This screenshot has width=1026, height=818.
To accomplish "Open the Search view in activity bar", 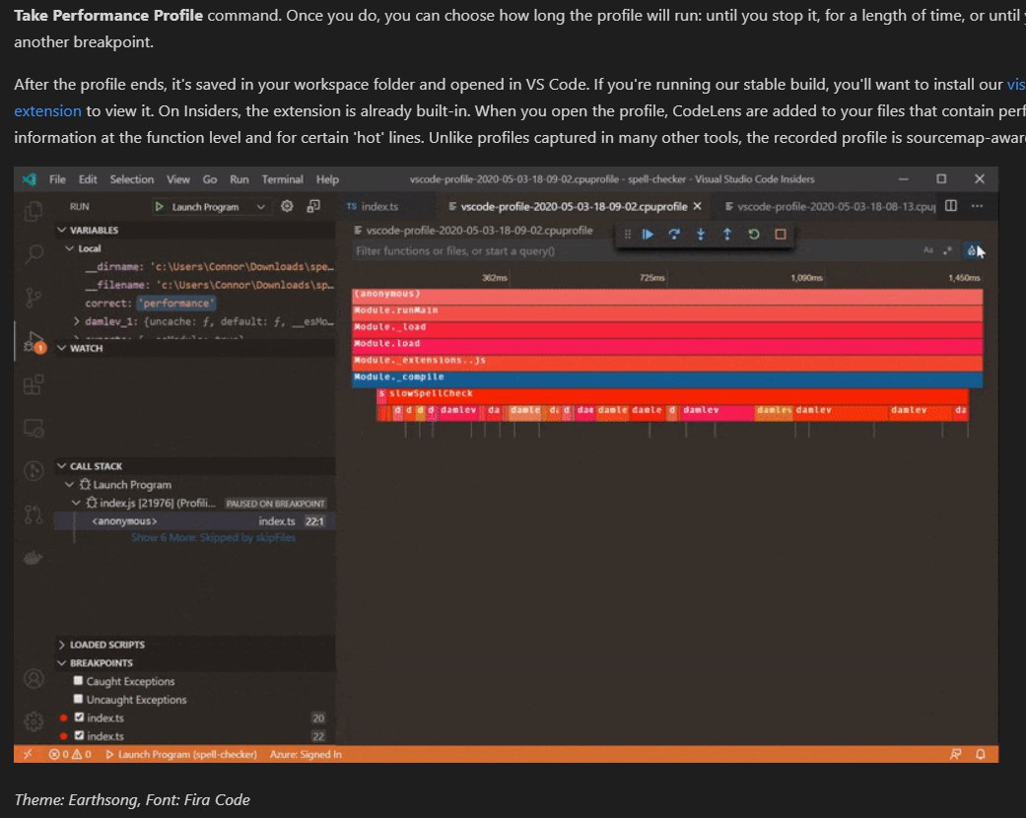I will click(34, 254).
